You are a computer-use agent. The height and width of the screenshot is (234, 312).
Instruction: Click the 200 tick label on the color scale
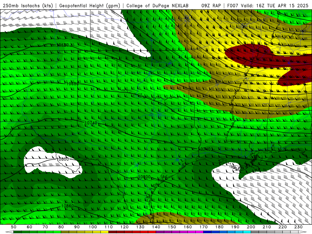251,227
